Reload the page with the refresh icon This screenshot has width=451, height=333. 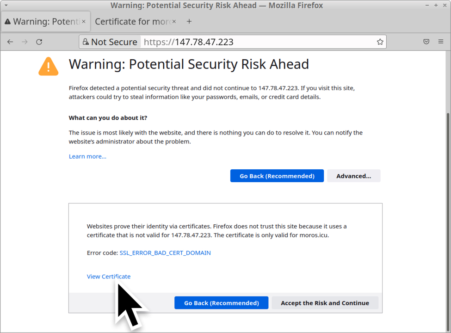click(x=39, y=42)
